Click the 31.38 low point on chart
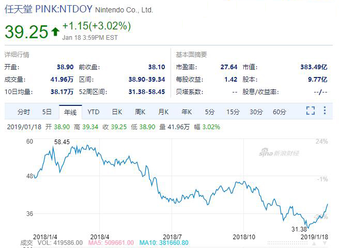340x248 pixels. pos(299,229)
